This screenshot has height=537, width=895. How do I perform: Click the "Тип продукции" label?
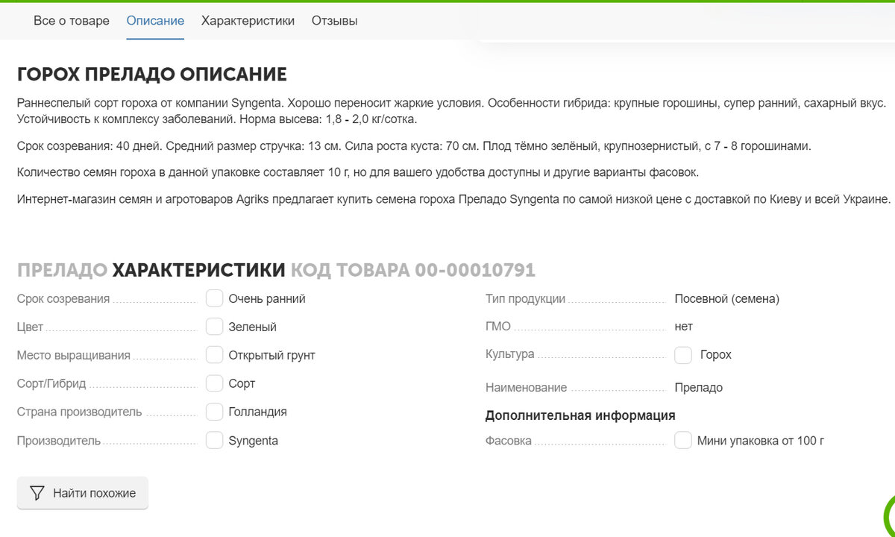(525, 299)
